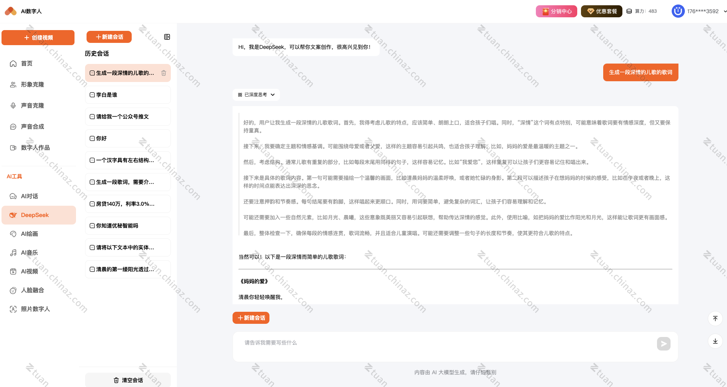
Task: Open conversation 你好
Action: tap(128, 138)
